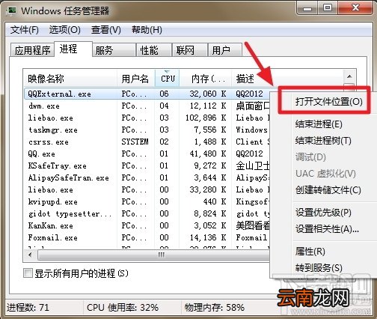This screenshot has width=377, height=319.
Task: Select the taskmgr.exe process row
Action: (147, 130)
